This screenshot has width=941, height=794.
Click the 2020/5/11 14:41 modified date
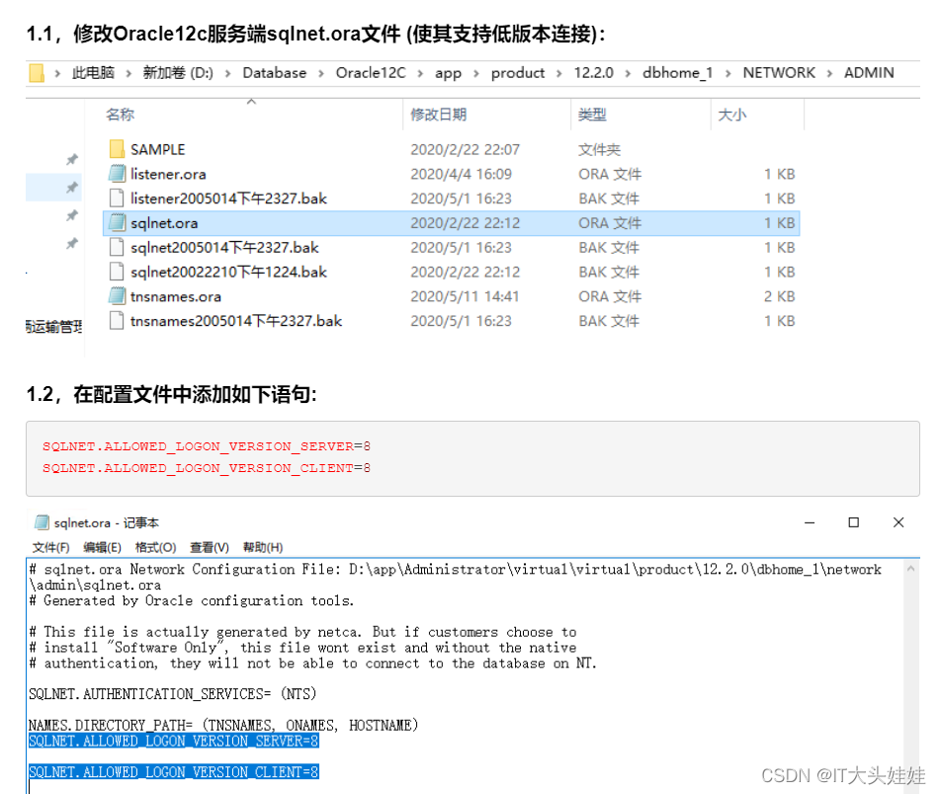pyautogui.click(x=465, y=297)
